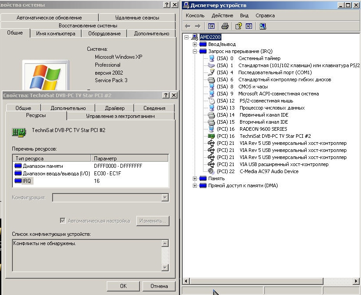361x295 pixels.
Task: Open the Общие tab in TechniSat properties
Action: pos(23,108)
